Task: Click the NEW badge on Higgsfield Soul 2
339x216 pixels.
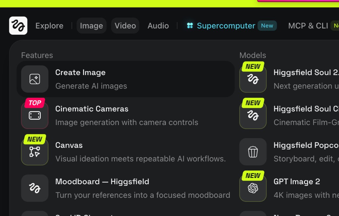Action: pyautogui.click(x=253, y=66)
